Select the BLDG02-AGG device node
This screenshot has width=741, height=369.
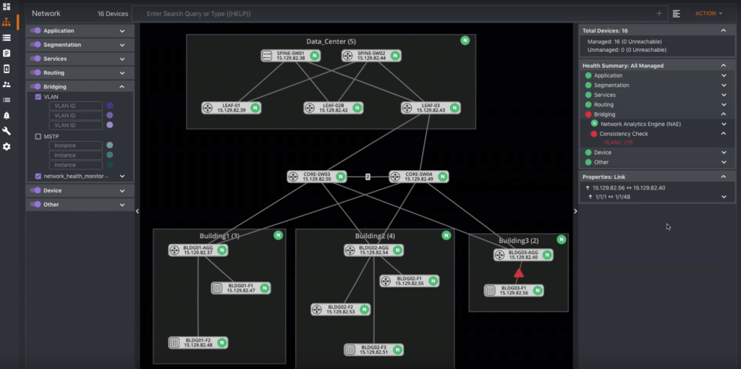tap(374, 250)
